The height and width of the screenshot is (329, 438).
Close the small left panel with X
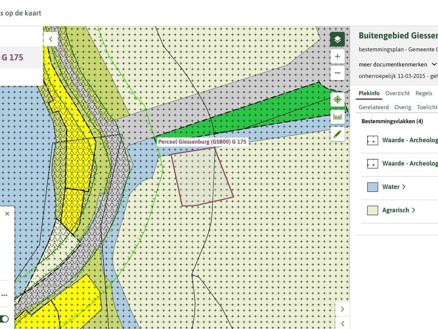pyautogui.click(x=7, y=213)
